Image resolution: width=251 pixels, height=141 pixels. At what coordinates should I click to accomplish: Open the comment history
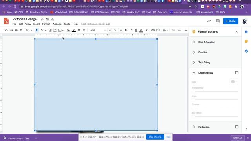pos(218,21)
